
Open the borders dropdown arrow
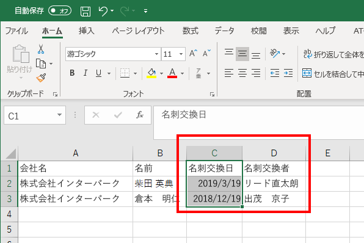(x=136, y=74)
